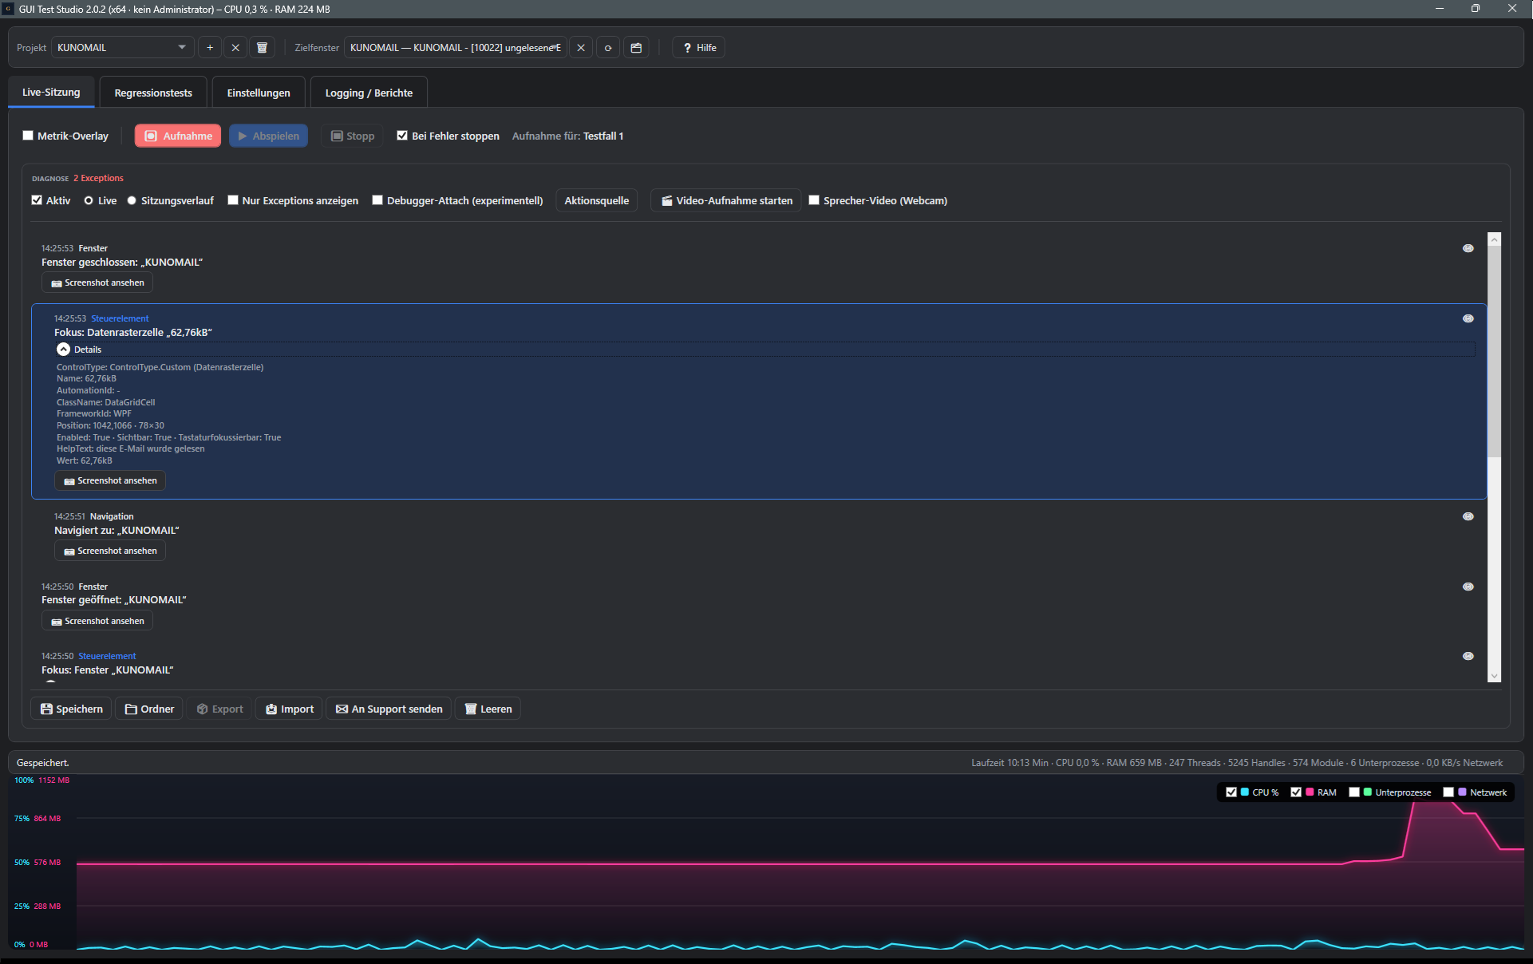Screen dimensions: 1533x964
Task: Click the Stopp button
Action: (x=353, y=136)
